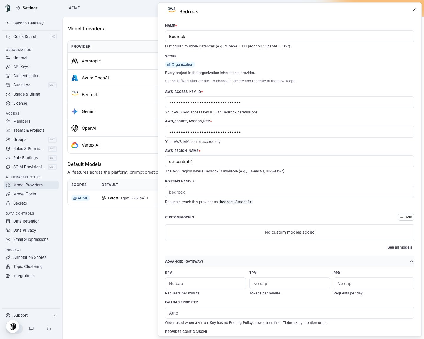Click the Anthropic logo icon
This screenshot has height=339, width=424.
pyautogui.click(x=75, y=61)
